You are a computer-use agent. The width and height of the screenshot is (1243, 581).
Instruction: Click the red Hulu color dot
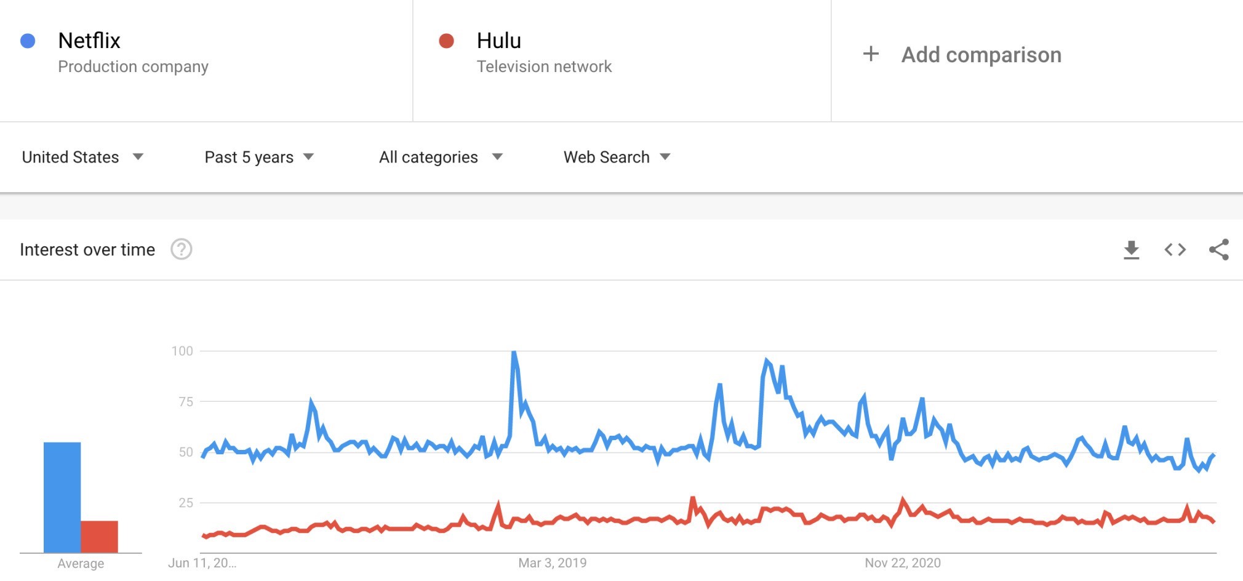[x=446, y=41]
